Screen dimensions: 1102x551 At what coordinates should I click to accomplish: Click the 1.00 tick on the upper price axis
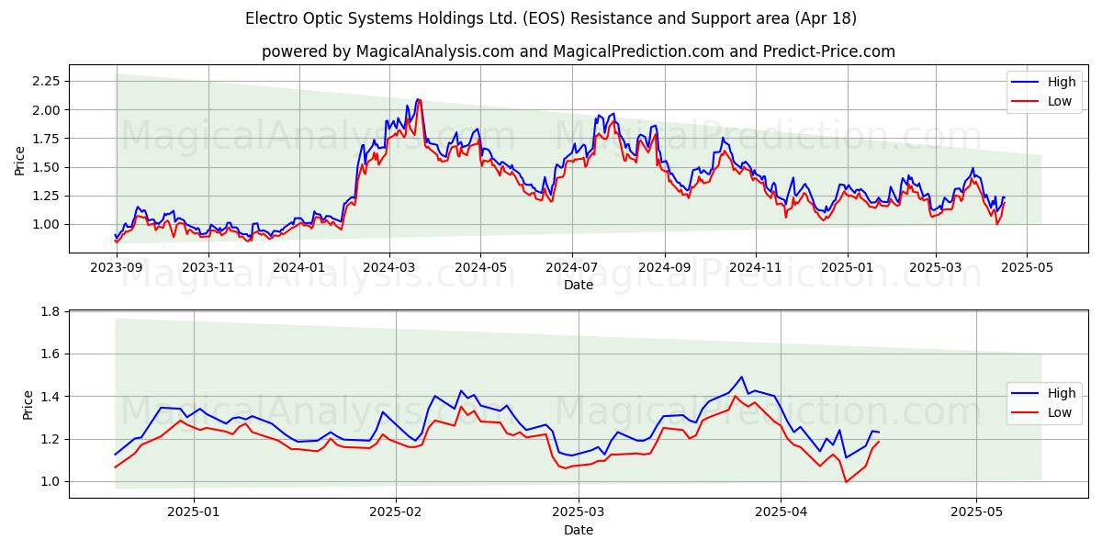[46, 224]
